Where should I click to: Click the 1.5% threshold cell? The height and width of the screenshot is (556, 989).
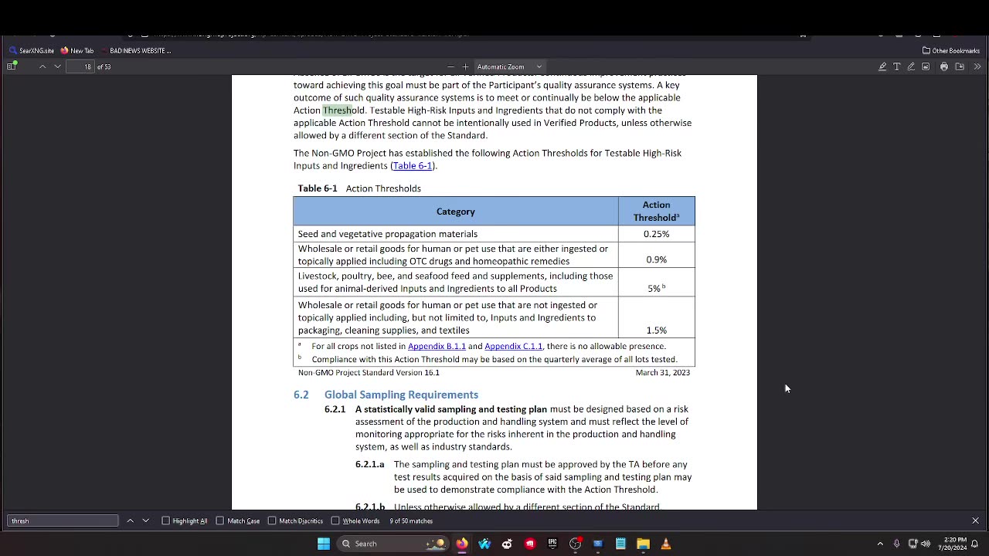(656, 317)
